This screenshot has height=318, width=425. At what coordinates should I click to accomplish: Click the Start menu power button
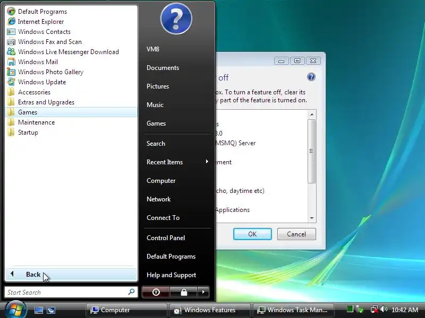[x=156, y=292]
